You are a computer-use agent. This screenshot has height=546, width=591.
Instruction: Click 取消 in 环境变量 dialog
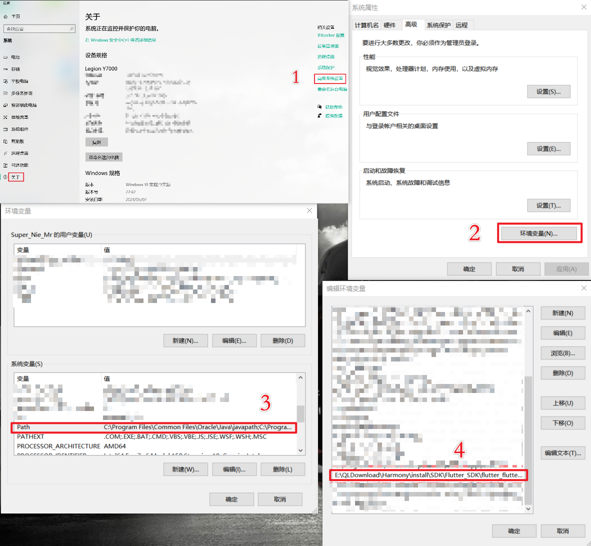pyautogui.click(x=280, y=499)
